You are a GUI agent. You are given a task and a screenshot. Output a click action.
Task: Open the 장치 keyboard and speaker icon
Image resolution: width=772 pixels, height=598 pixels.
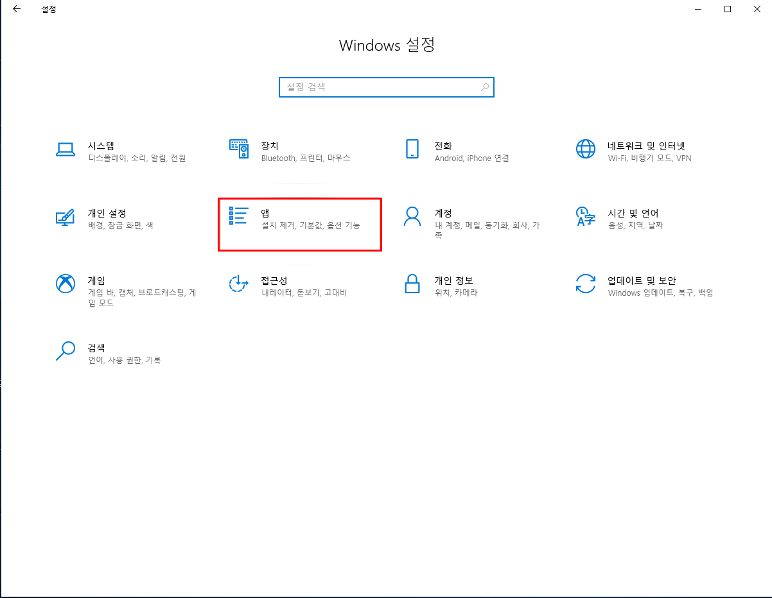(x=239, y=148)
